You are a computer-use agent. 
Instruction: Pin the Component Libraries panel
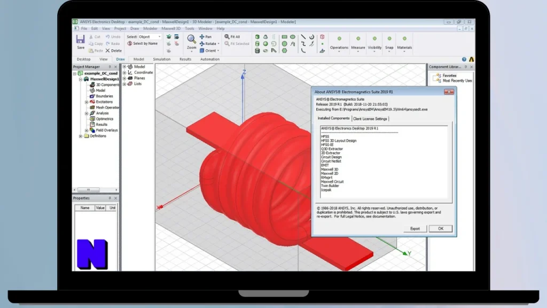click(x=466, y=67)
